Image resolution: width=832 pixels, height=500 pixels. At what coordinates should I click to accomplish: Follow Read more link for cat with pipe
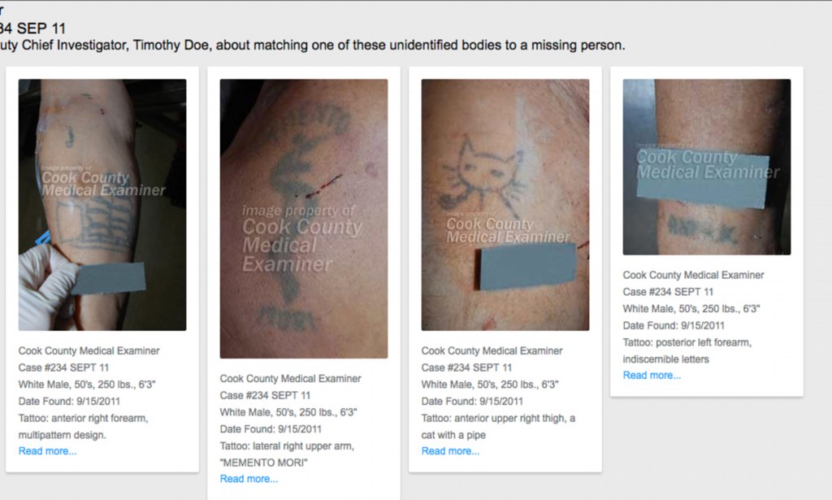pyautogui.click(x=450, y=451)
